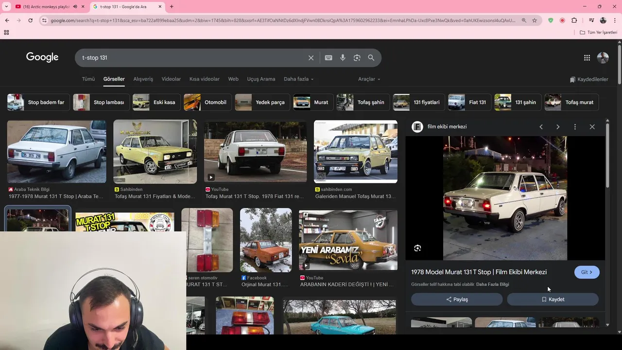
Task: Filter by Eski kasa chip
Action: pos(156,103)
